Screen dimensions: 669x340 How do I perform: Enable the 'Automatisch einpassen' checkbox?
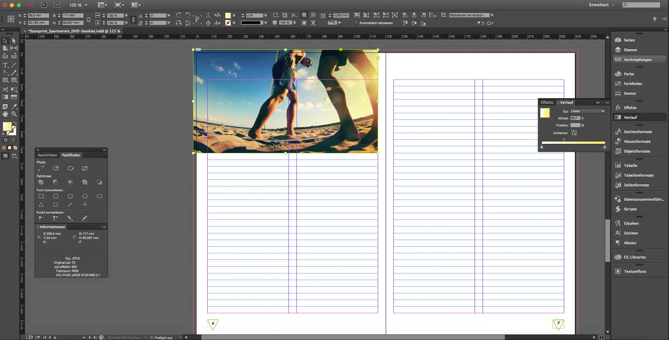(x=356, y=23)
